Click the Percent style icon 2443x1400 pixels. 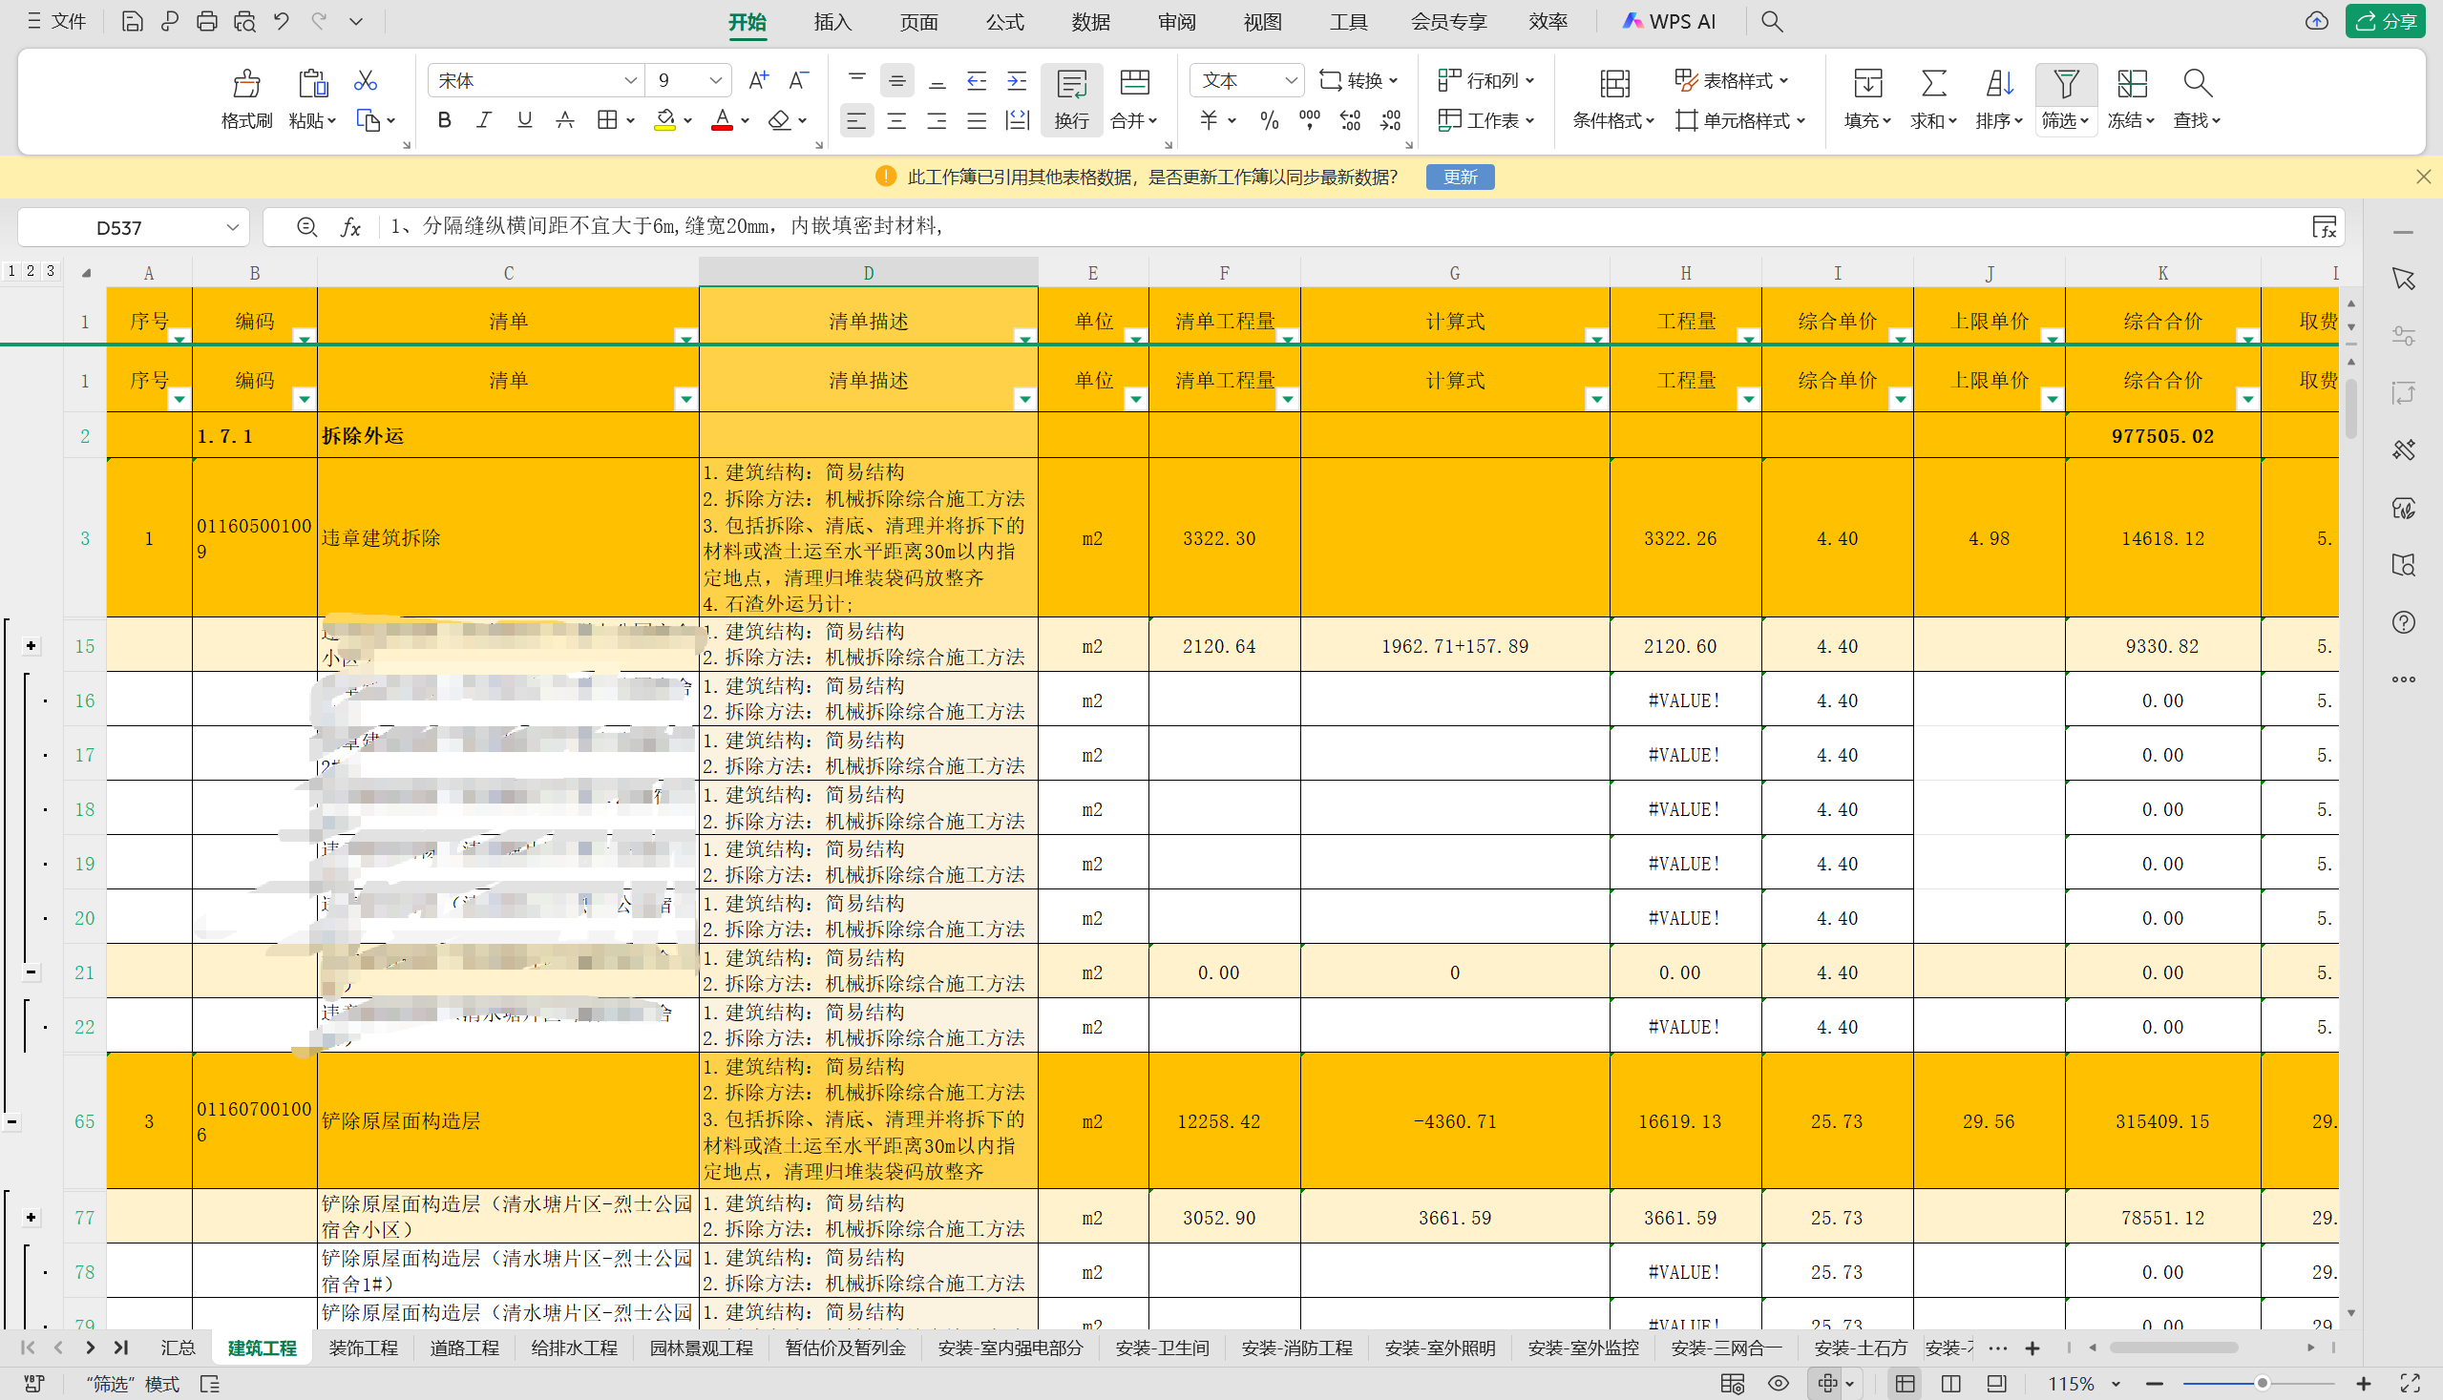[1270, 120]
